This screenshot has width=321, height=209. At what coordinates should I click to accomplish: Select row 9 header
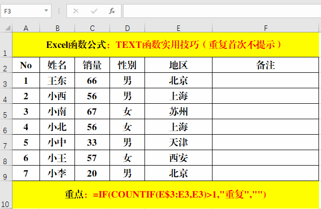pyautogui.click(x=6, y=173)
